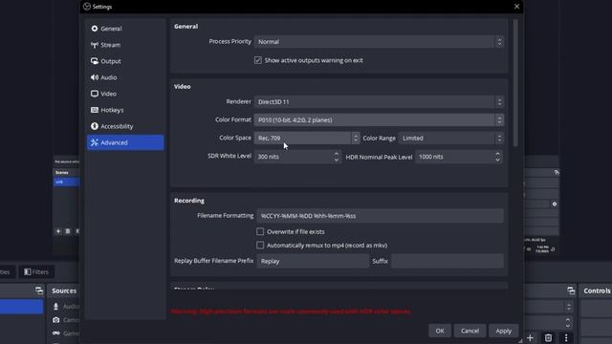Click the Output monitor icon in sidebar

[x=95, y=61]
